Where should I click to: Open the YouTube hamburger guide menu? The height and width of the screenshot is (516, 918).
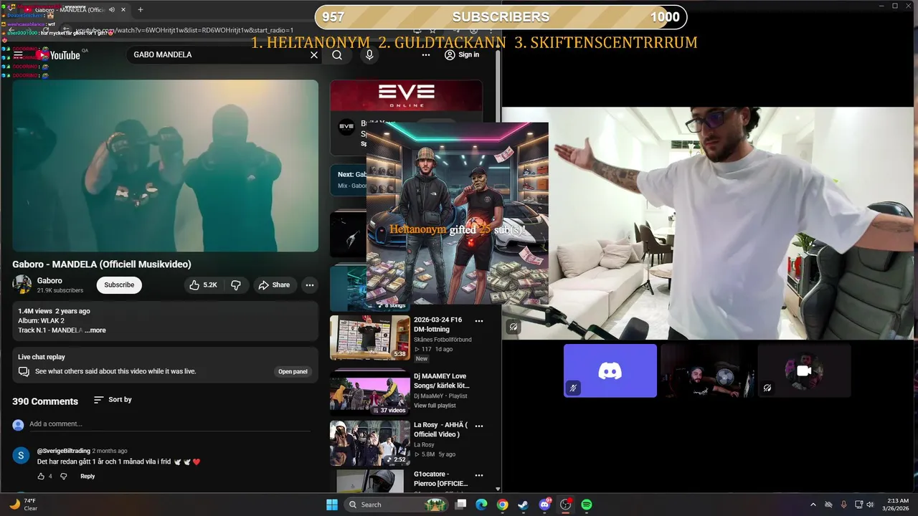pyautogui.click(x=18, y=54)
